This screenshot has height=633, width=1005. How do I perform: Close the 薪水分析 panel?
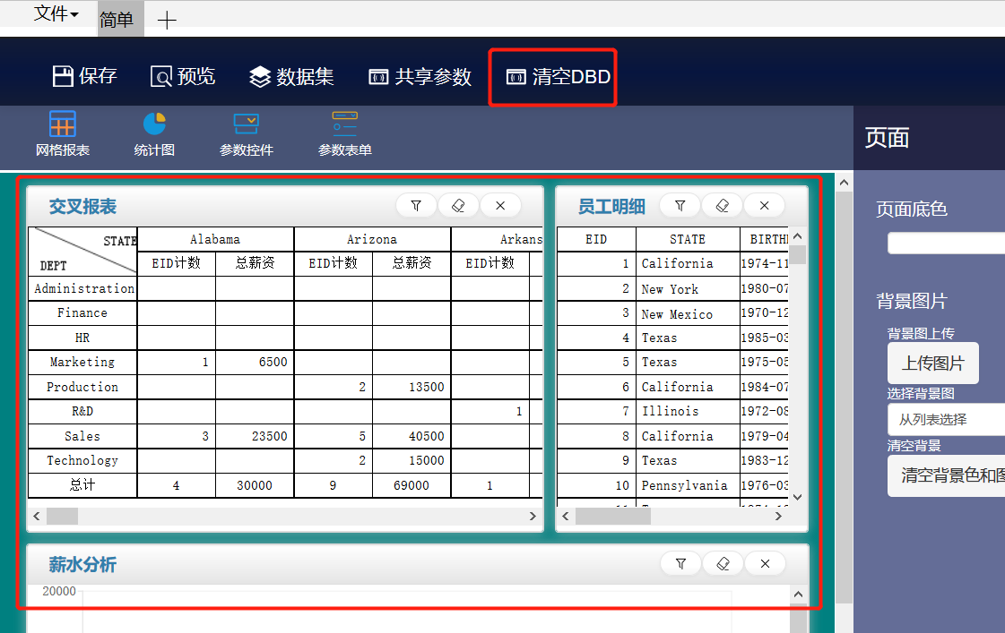click(x=765, y=563)
